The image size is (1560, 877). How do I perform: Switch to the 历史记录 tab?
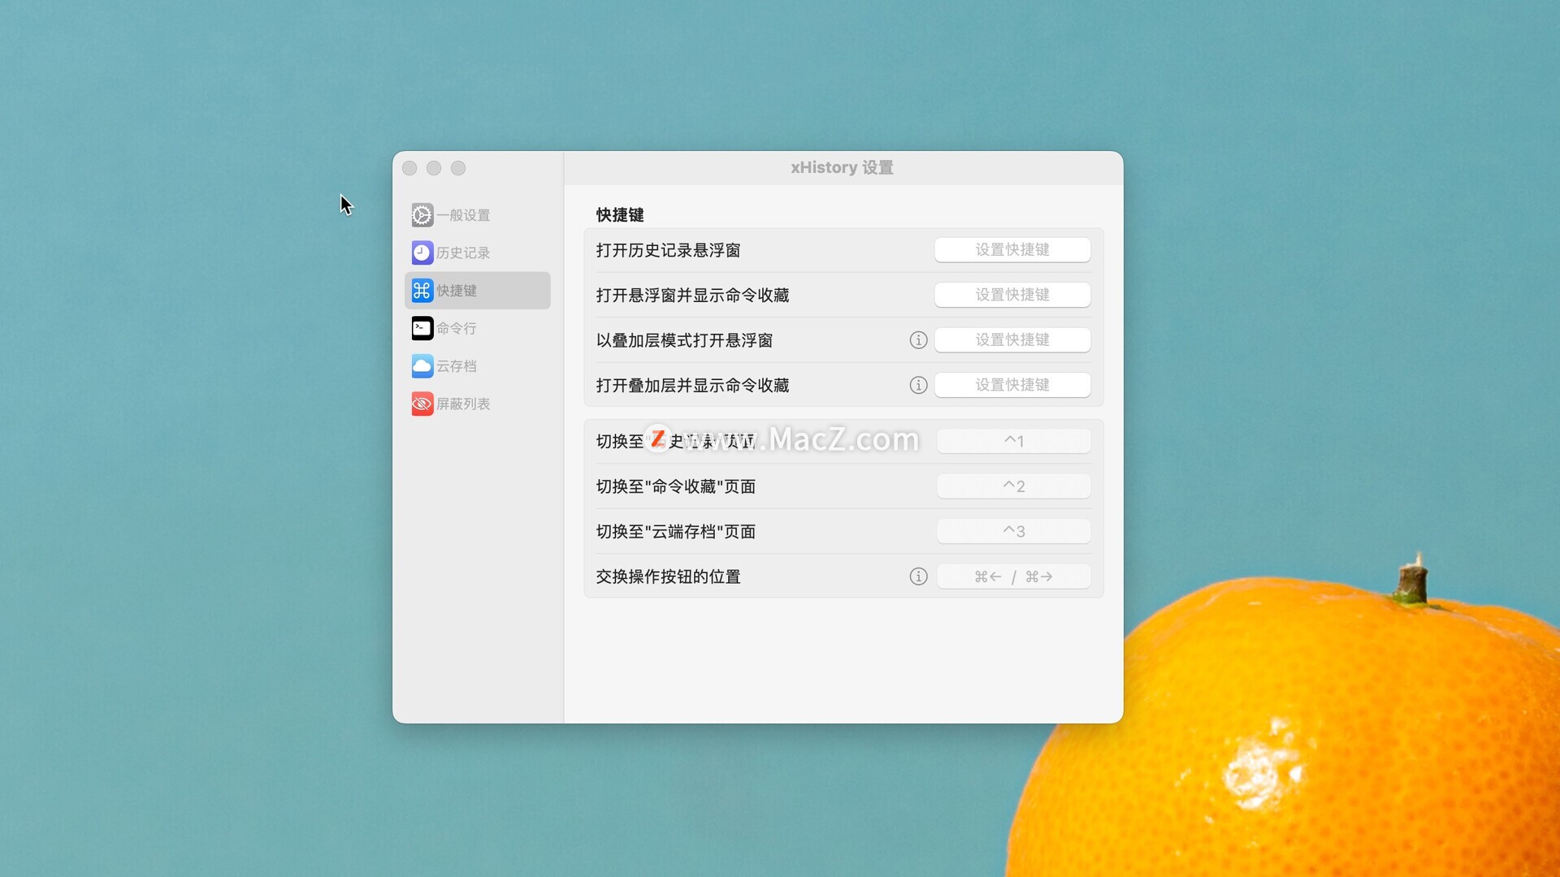[478, 253]
